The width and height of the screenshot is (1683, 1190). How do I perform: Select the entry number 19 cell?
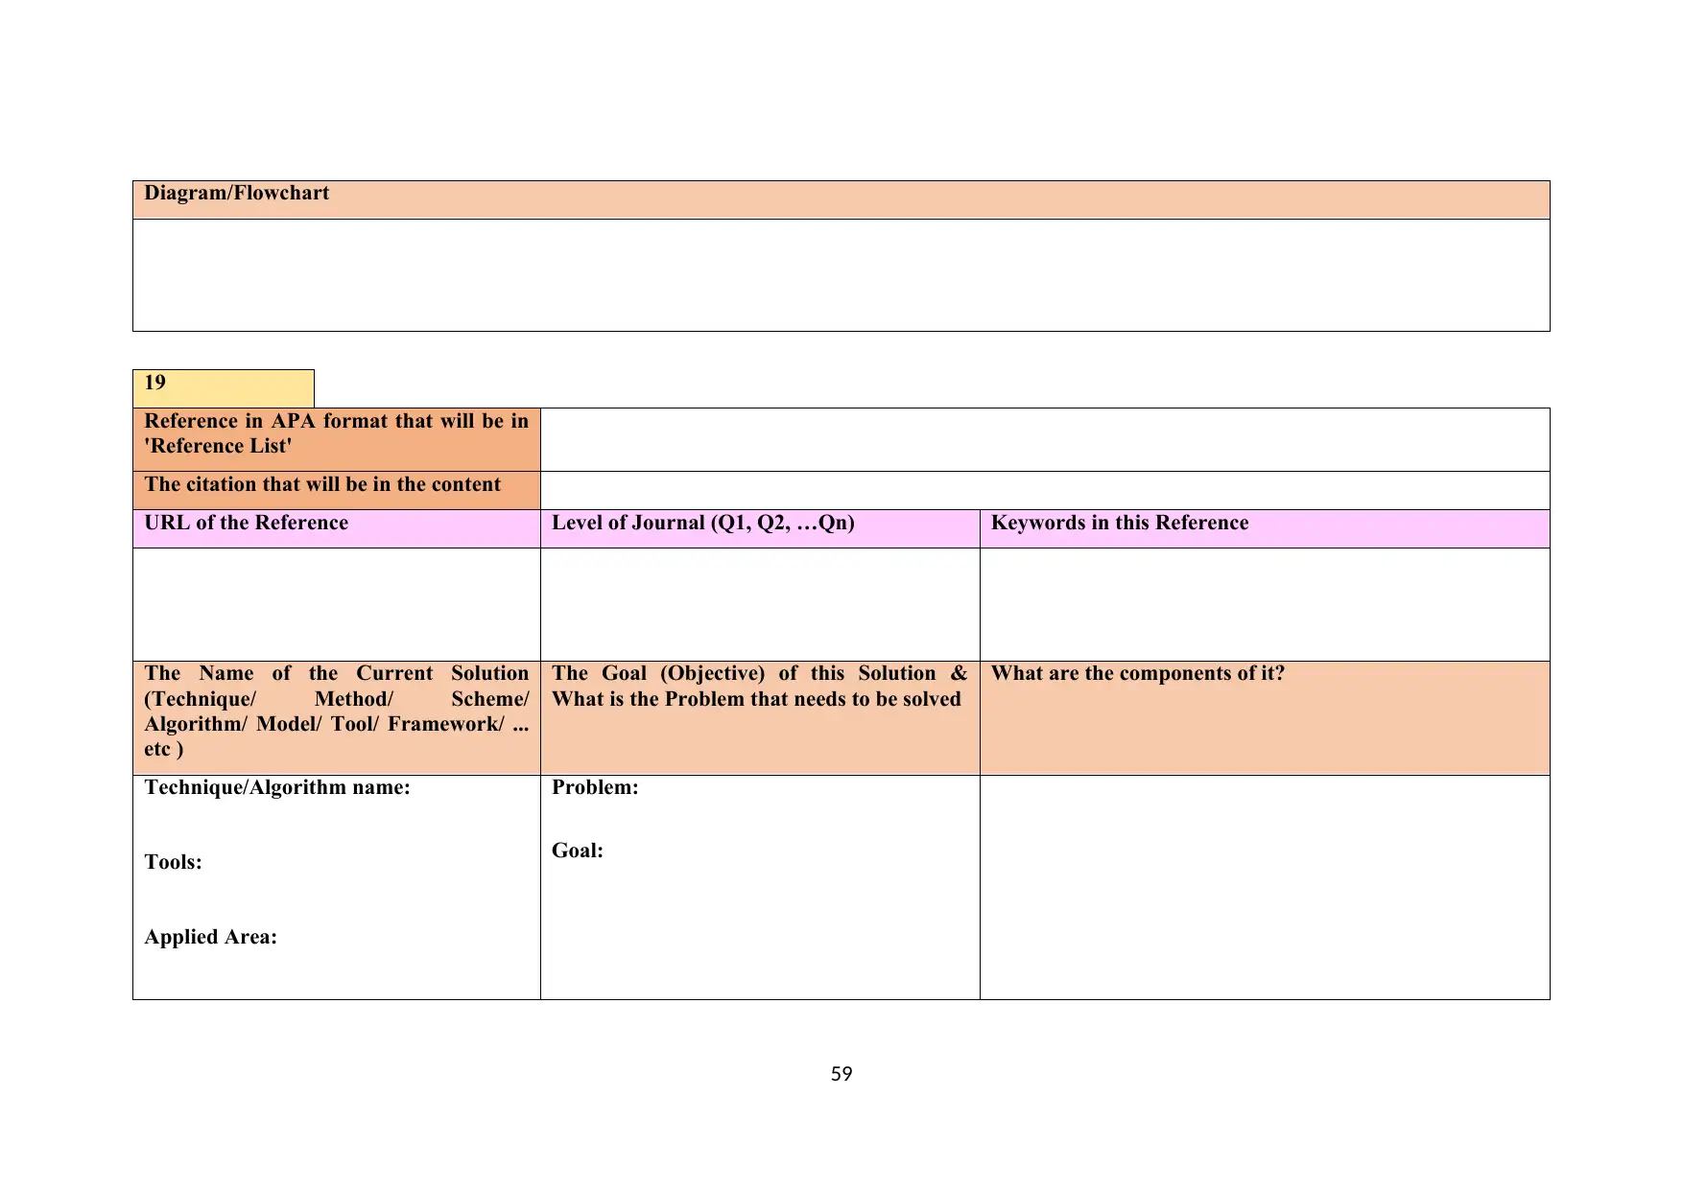(224, 388)
